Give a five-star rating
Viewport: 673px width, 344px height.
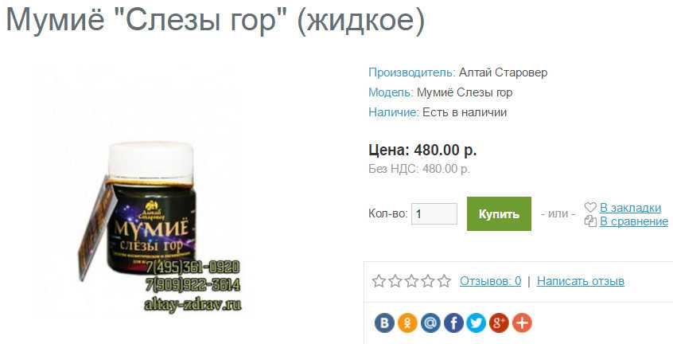444,281
